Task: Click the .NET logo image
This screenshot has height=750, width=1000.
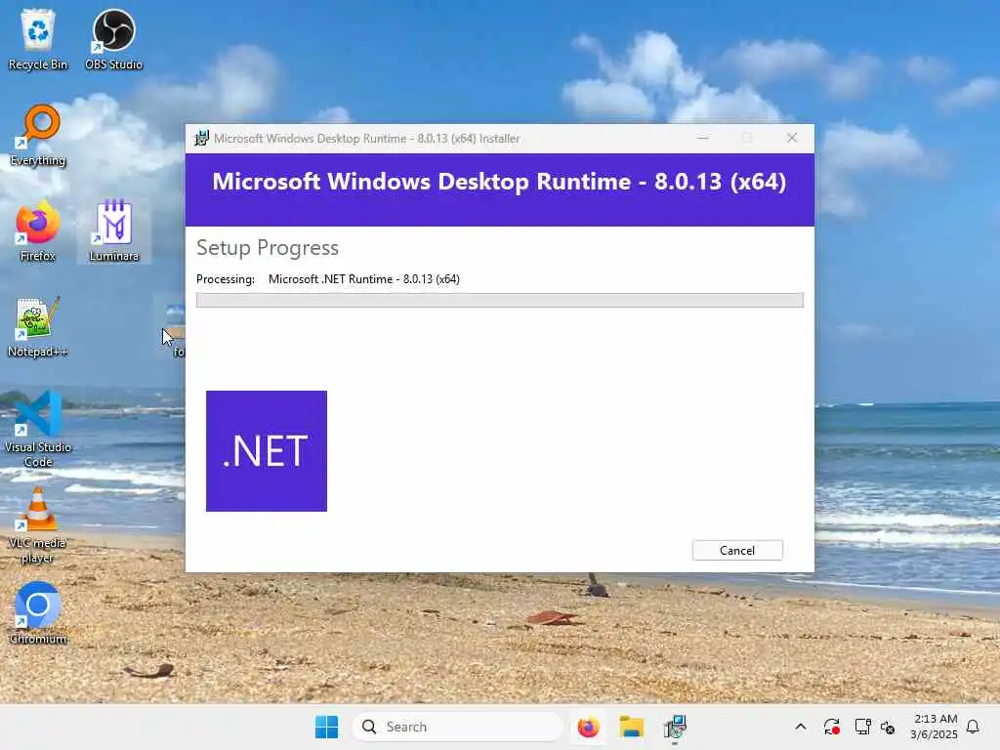Action: [x=267, y=451]
